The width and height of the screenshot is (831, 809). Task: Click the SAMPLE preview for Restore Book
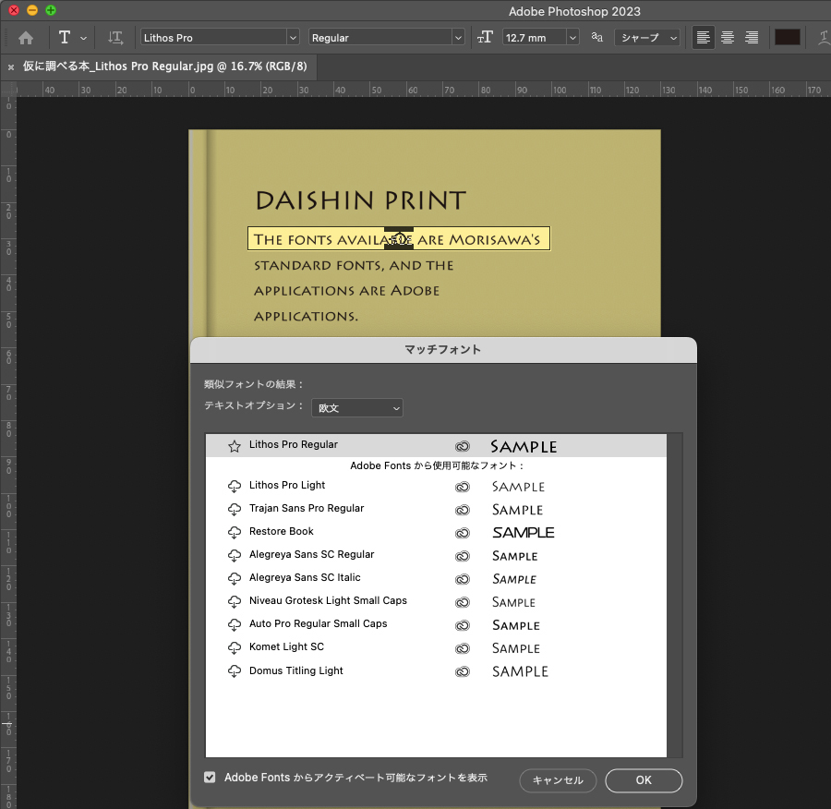524,532
